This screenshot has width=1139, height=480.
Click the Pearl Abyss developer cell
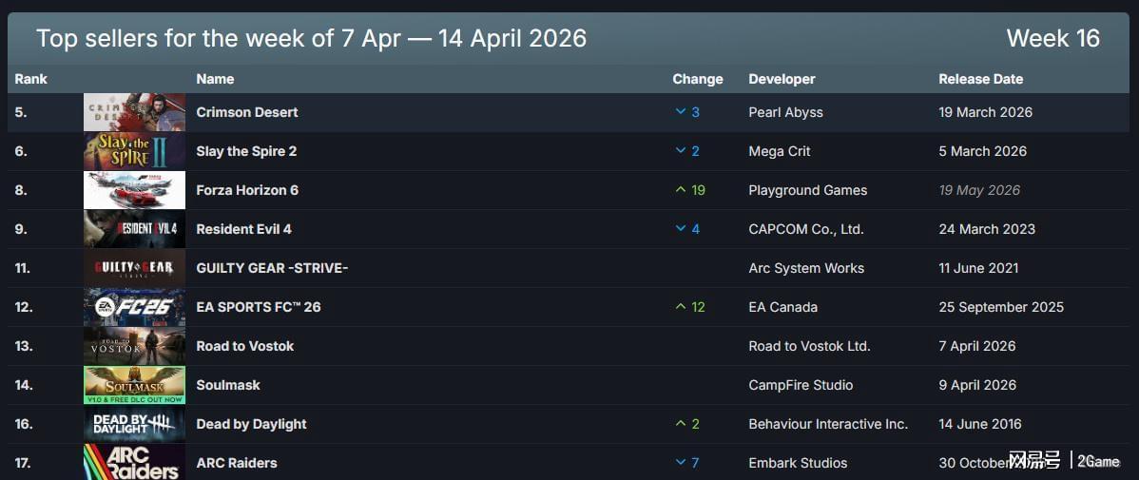(785, 112)
